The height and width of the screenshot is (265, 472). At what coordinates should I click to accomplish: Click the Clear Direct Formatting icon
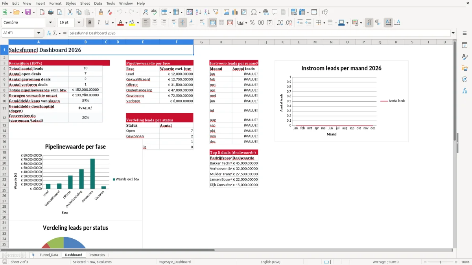pos(109,12)
